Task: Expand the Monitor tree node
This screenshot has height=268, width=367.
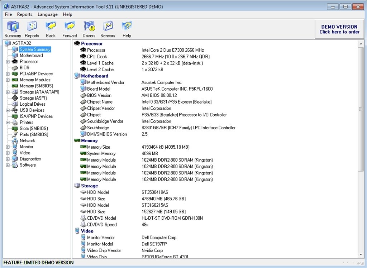Action: pos(8,147)
